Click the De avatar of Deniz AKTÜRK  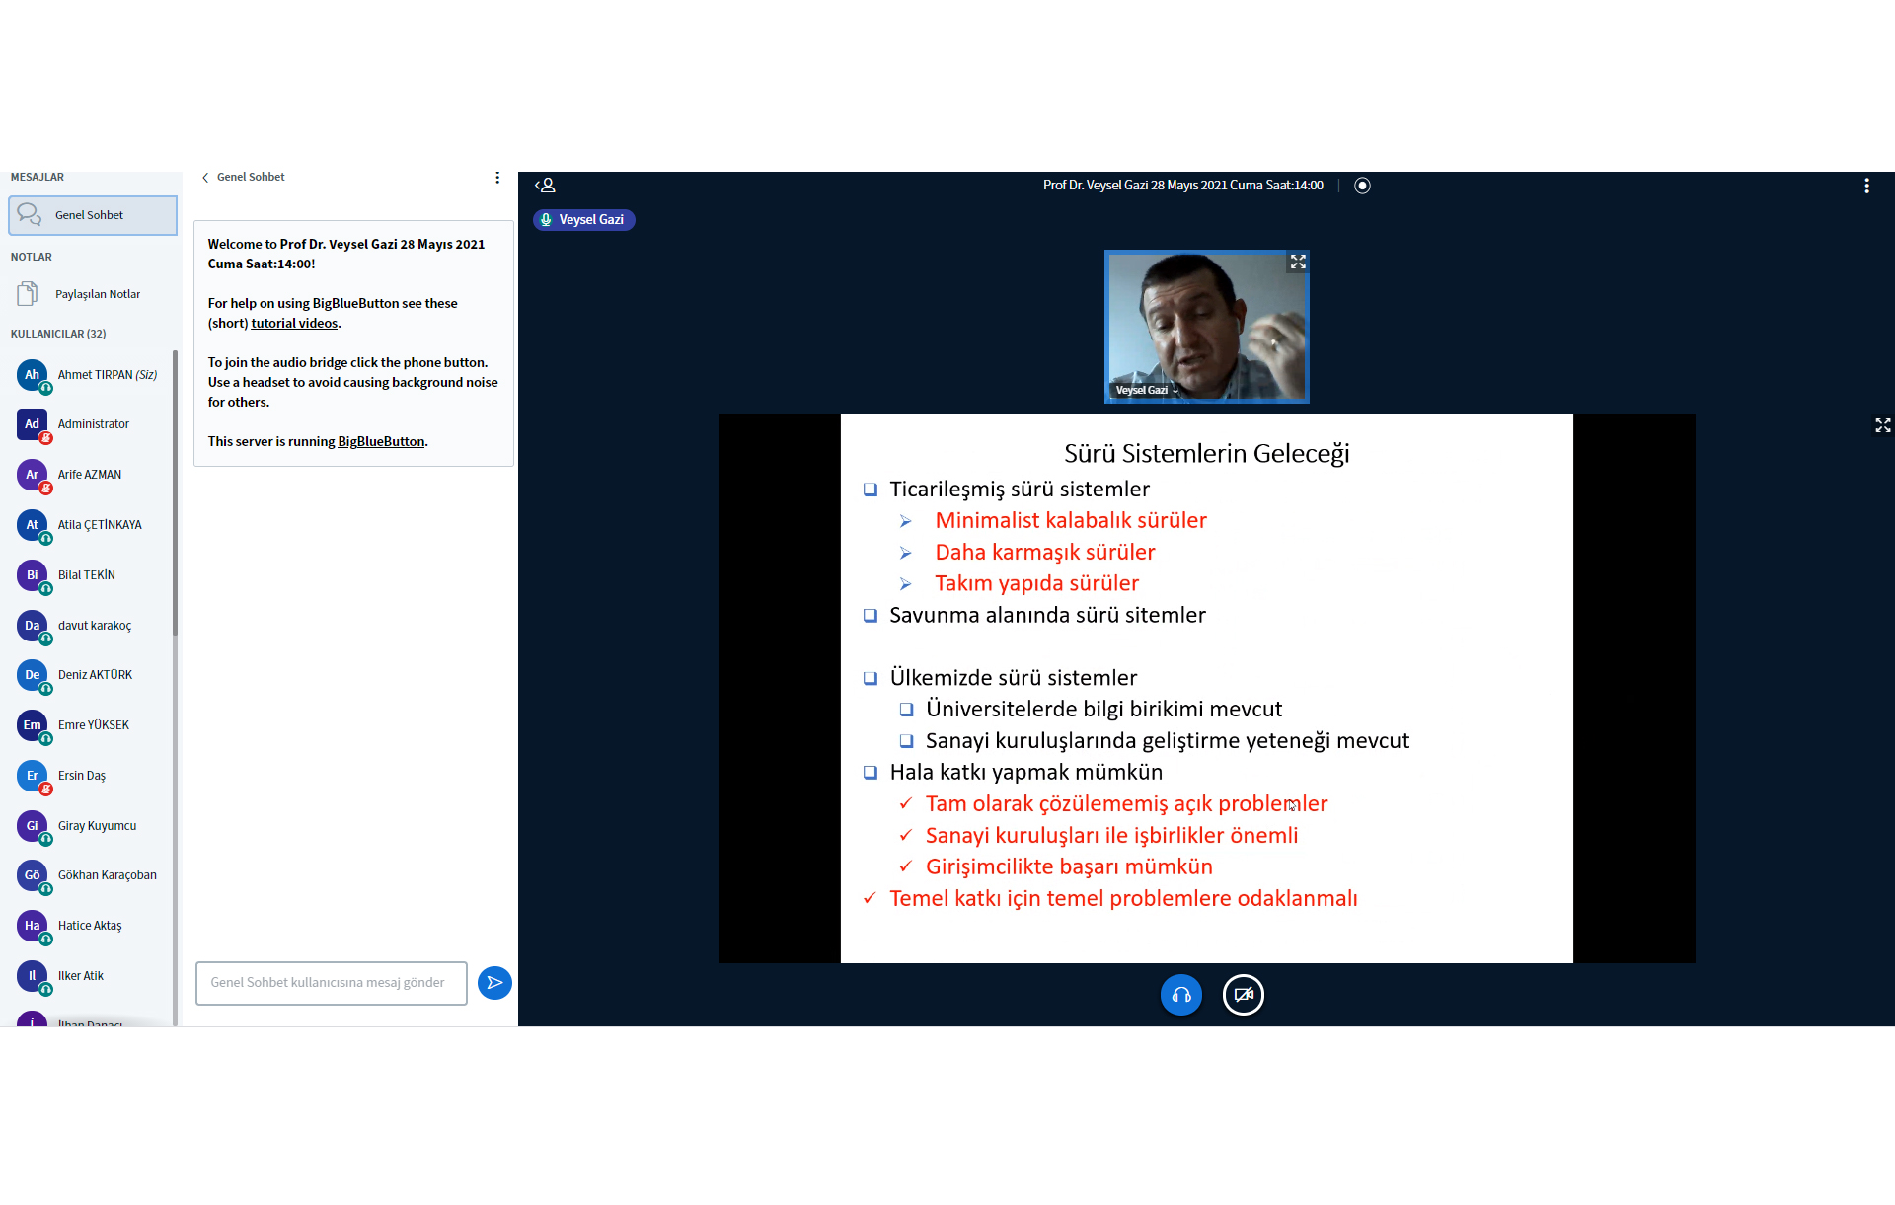(x=32, y=675)
